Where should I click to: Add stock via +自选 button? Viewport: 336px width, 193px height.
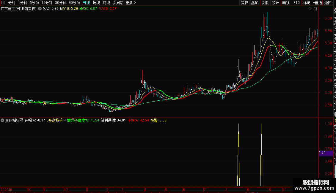[317, 3]
